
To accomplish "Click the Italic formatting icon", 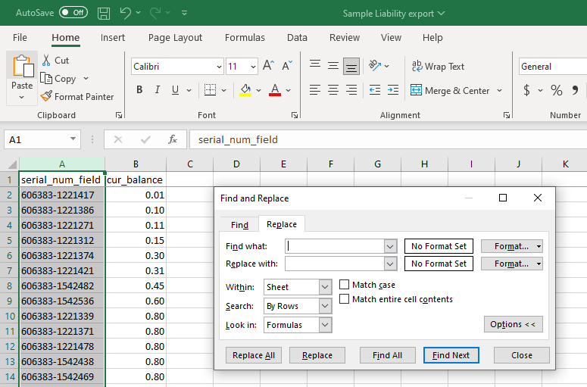I will [158, 90].
